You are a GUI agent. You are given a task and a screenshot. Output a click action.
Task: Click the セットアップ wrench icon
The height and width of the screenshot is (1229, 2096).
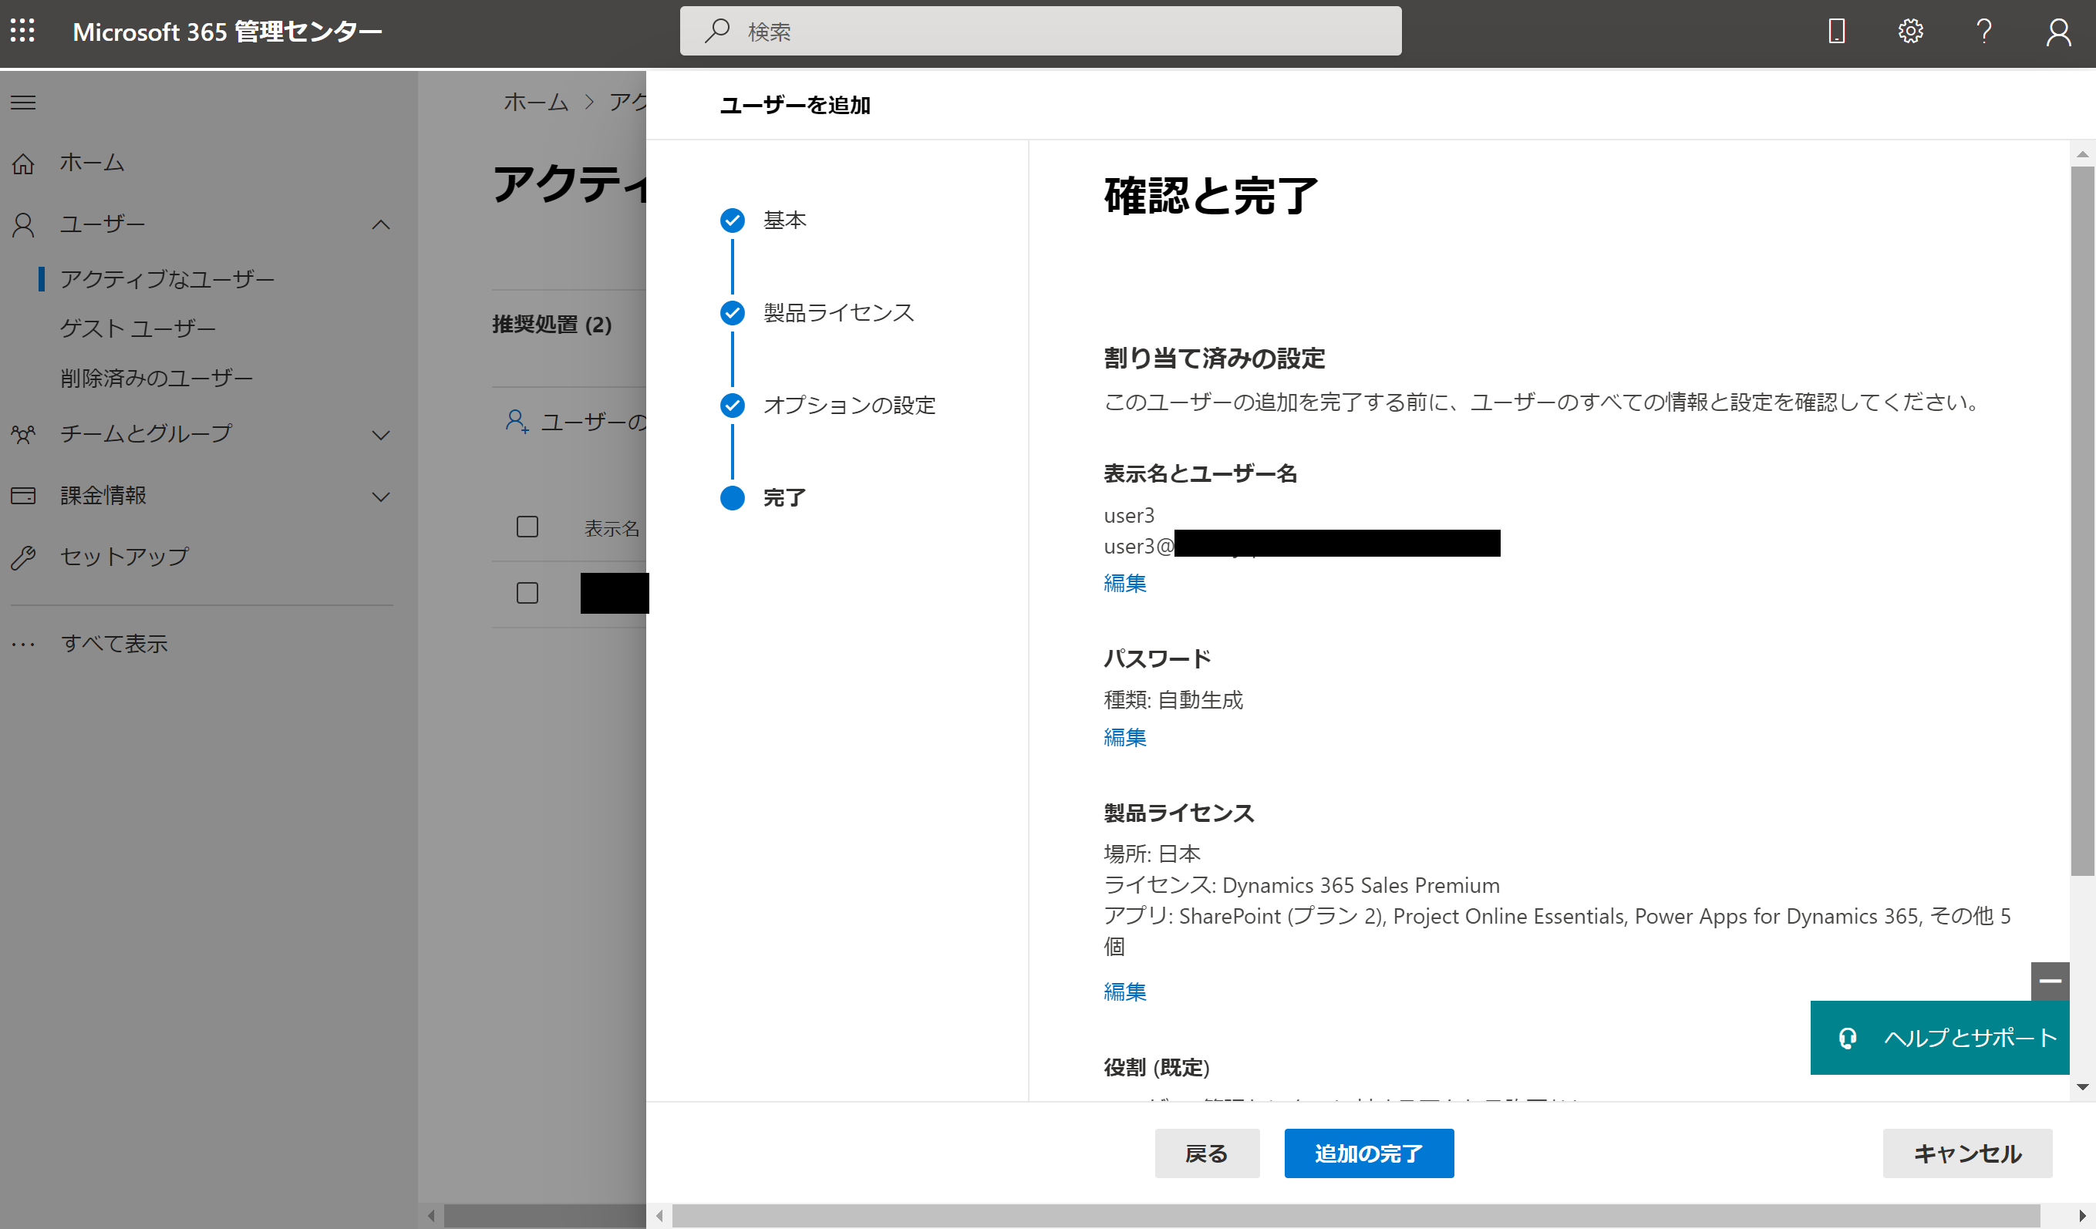(23, 557)
